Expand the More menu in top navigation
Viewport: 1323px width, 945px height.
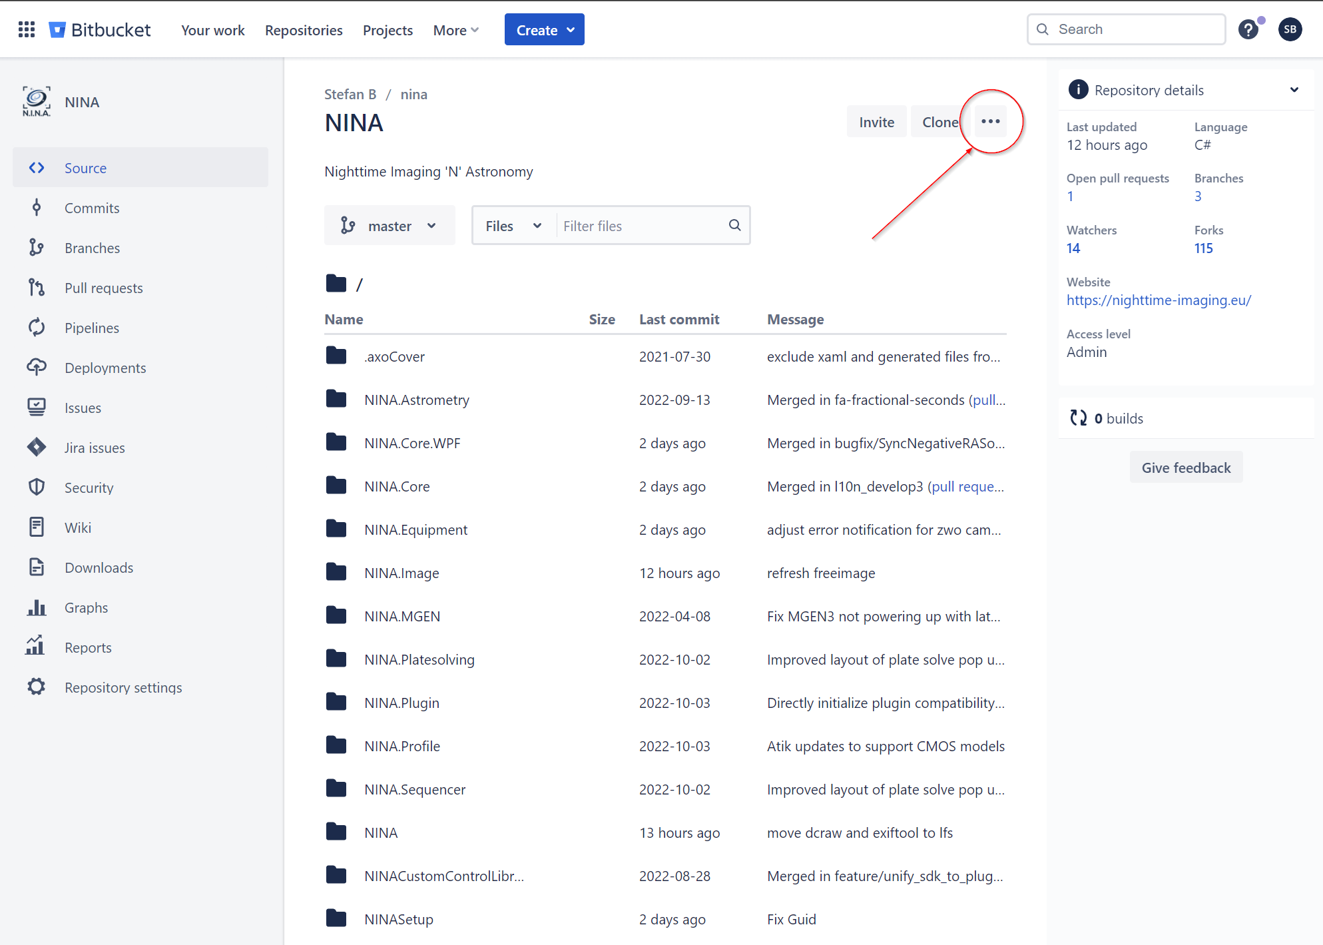pyautogui.click(x=456, y=30)
